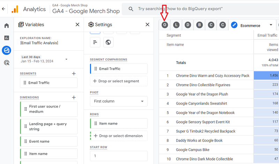
Task: Switch to the B tab
Action: (199, 25)
